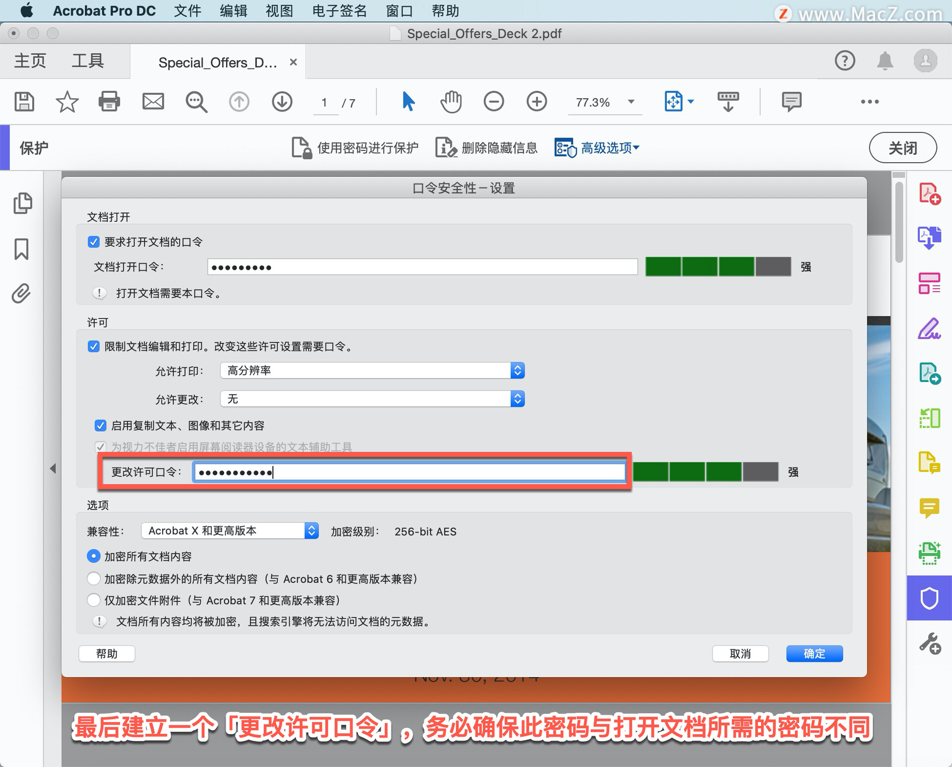Open the 文件 menu

point(187,10)
